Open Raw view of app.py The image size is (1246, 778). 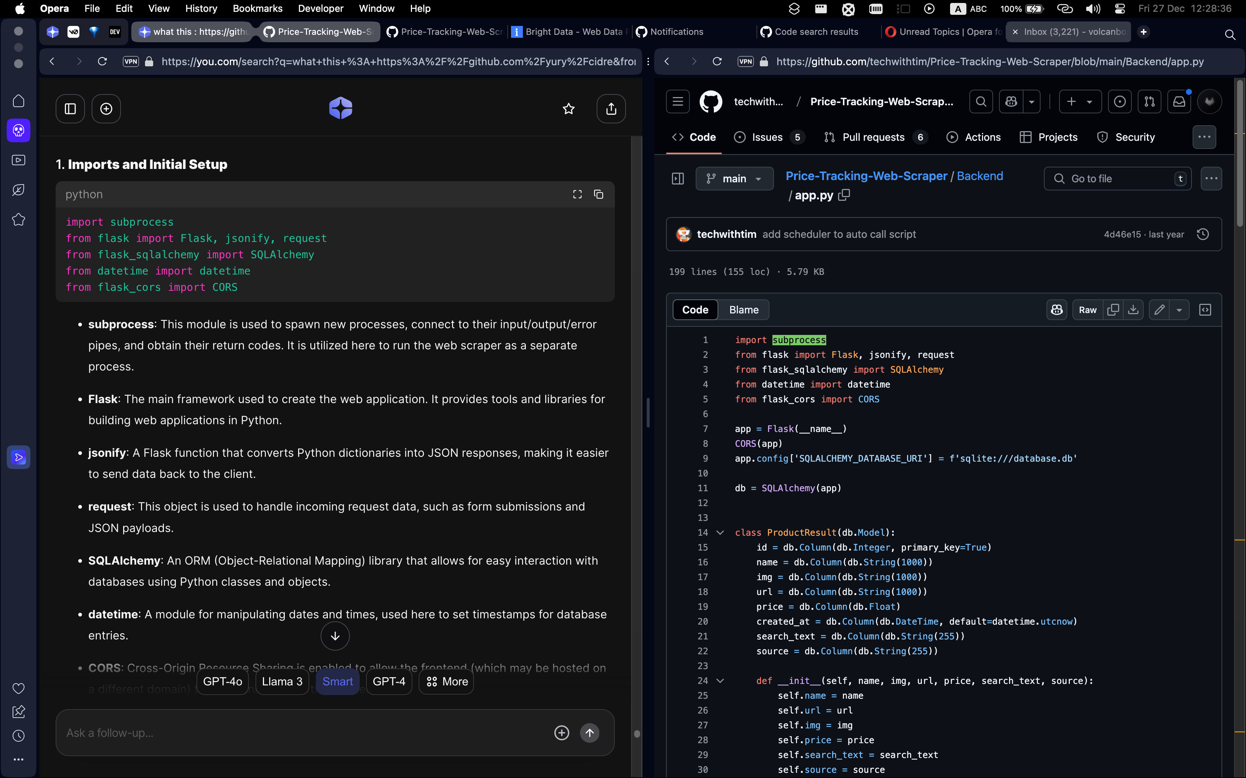pyautogui.click(x=1087, y=310)
